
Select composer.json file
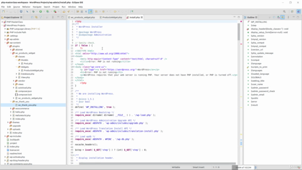tap(25, 91)
